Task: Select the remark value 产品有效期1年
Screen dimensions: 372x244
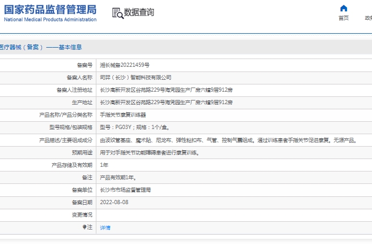Action: (x=118, y=178)
